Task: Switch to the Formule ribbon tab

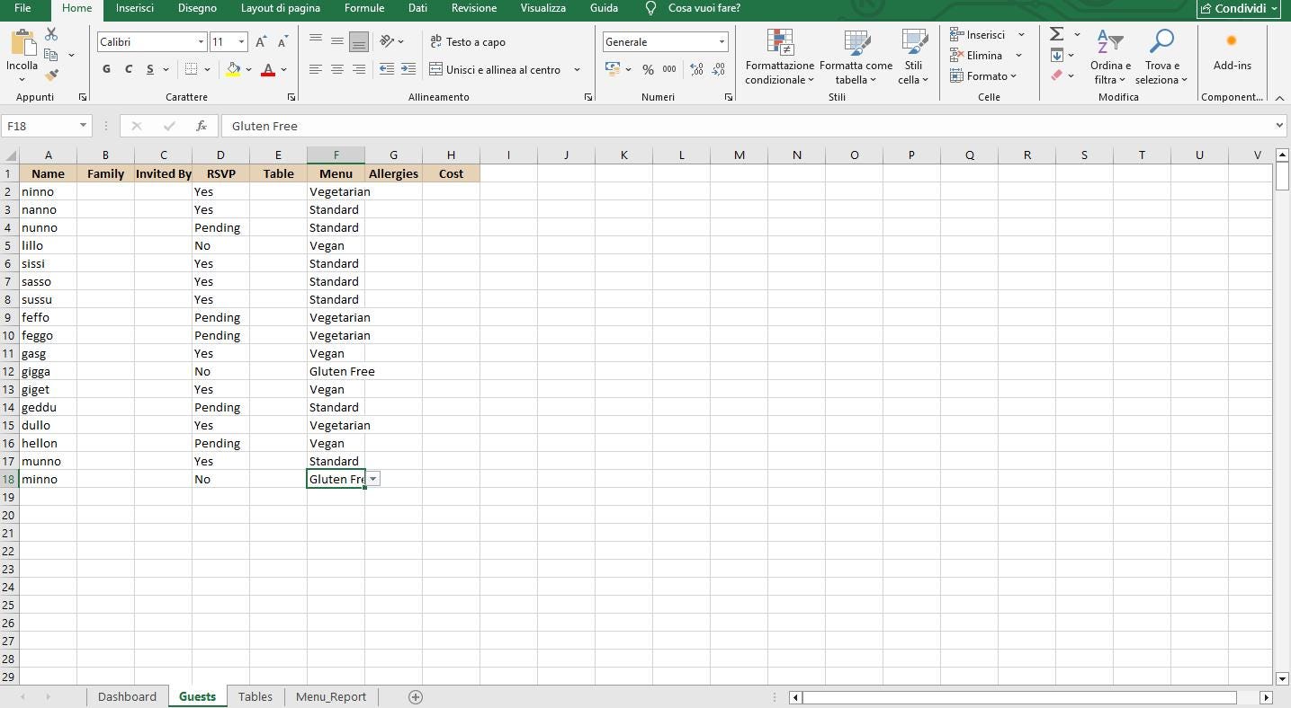Action: pyautogui.click(x=364, y=8)
